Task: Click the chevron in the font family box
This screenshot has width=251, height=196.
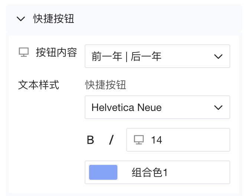Action: pyautogui.click(x=218, y=108)
